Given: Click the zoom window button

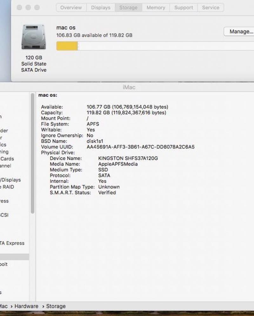Looking at the screenshot, I should [37, 7].
